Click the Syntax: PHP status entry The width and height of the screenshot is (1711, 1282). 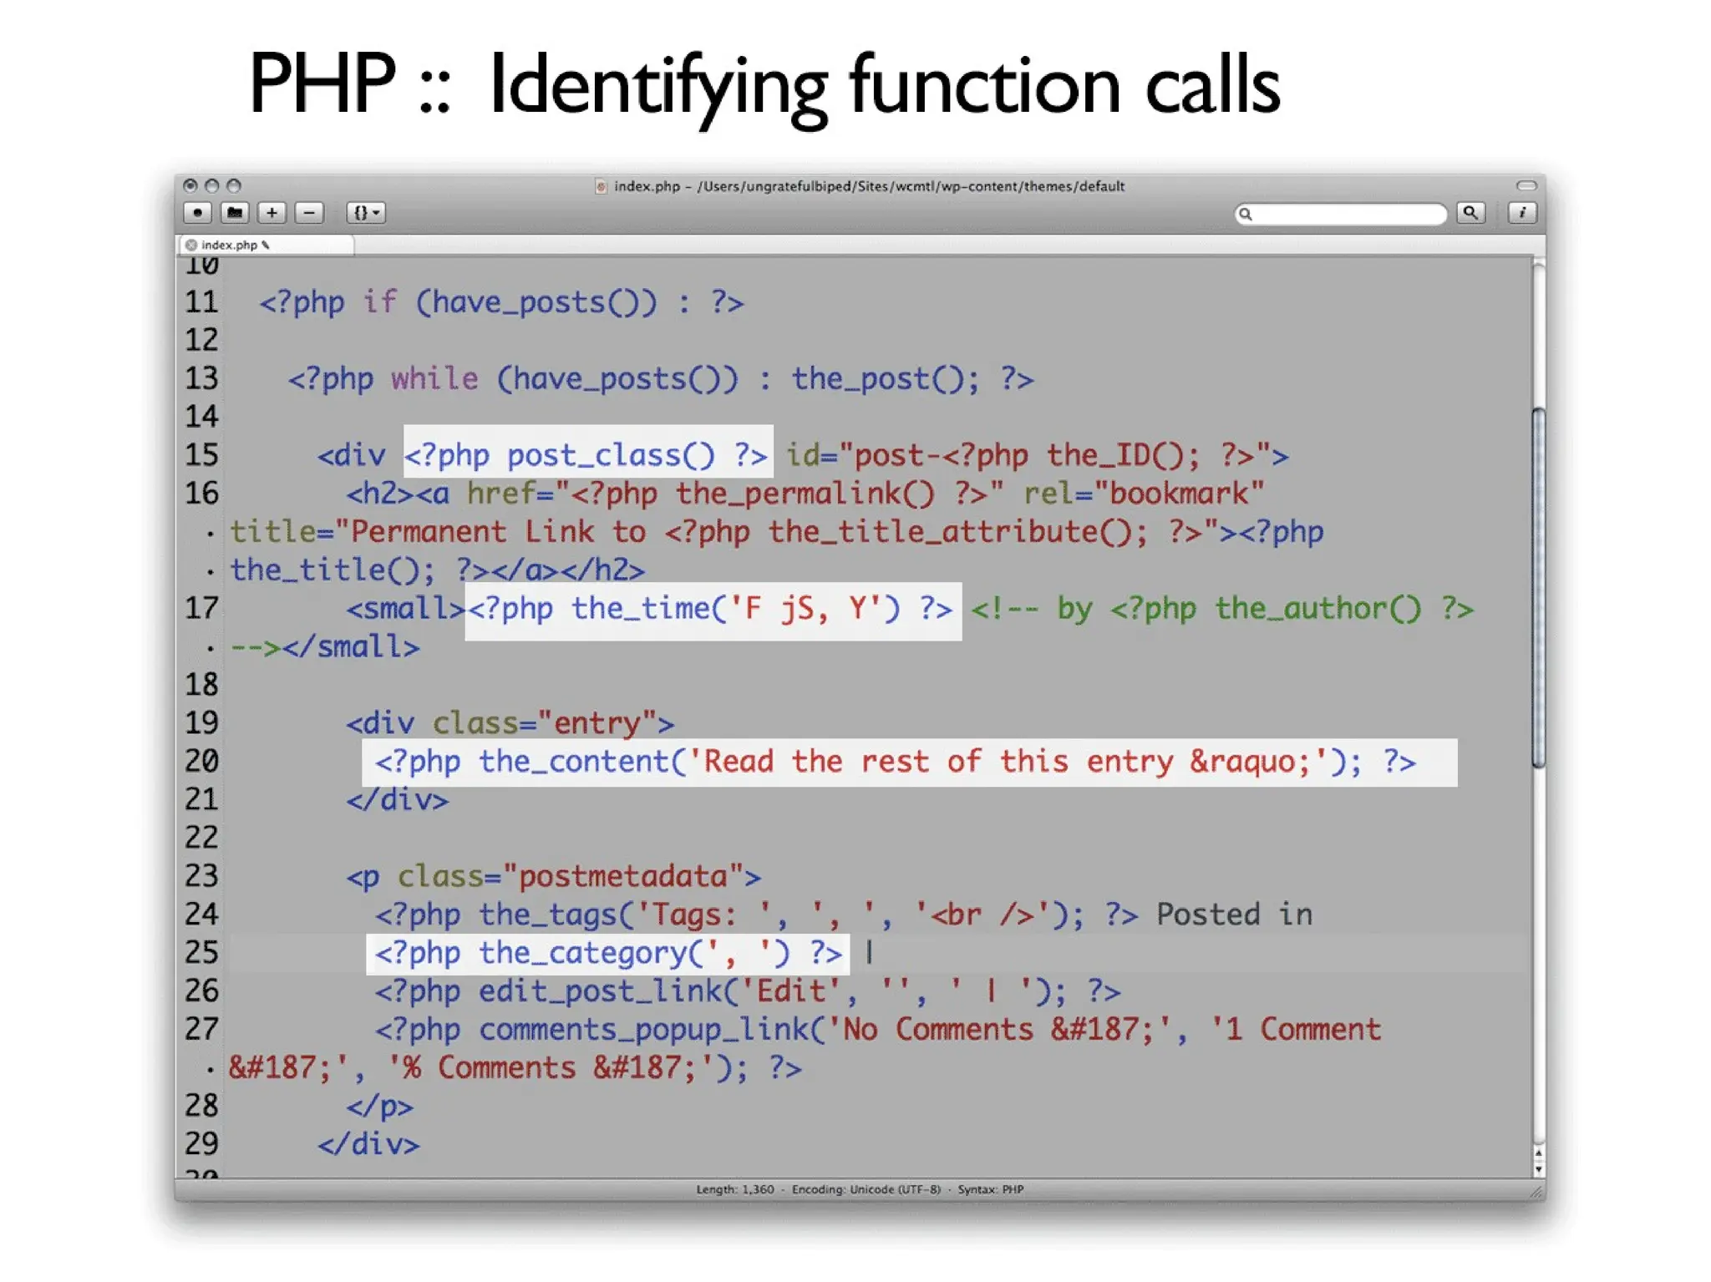(990, 1189)
